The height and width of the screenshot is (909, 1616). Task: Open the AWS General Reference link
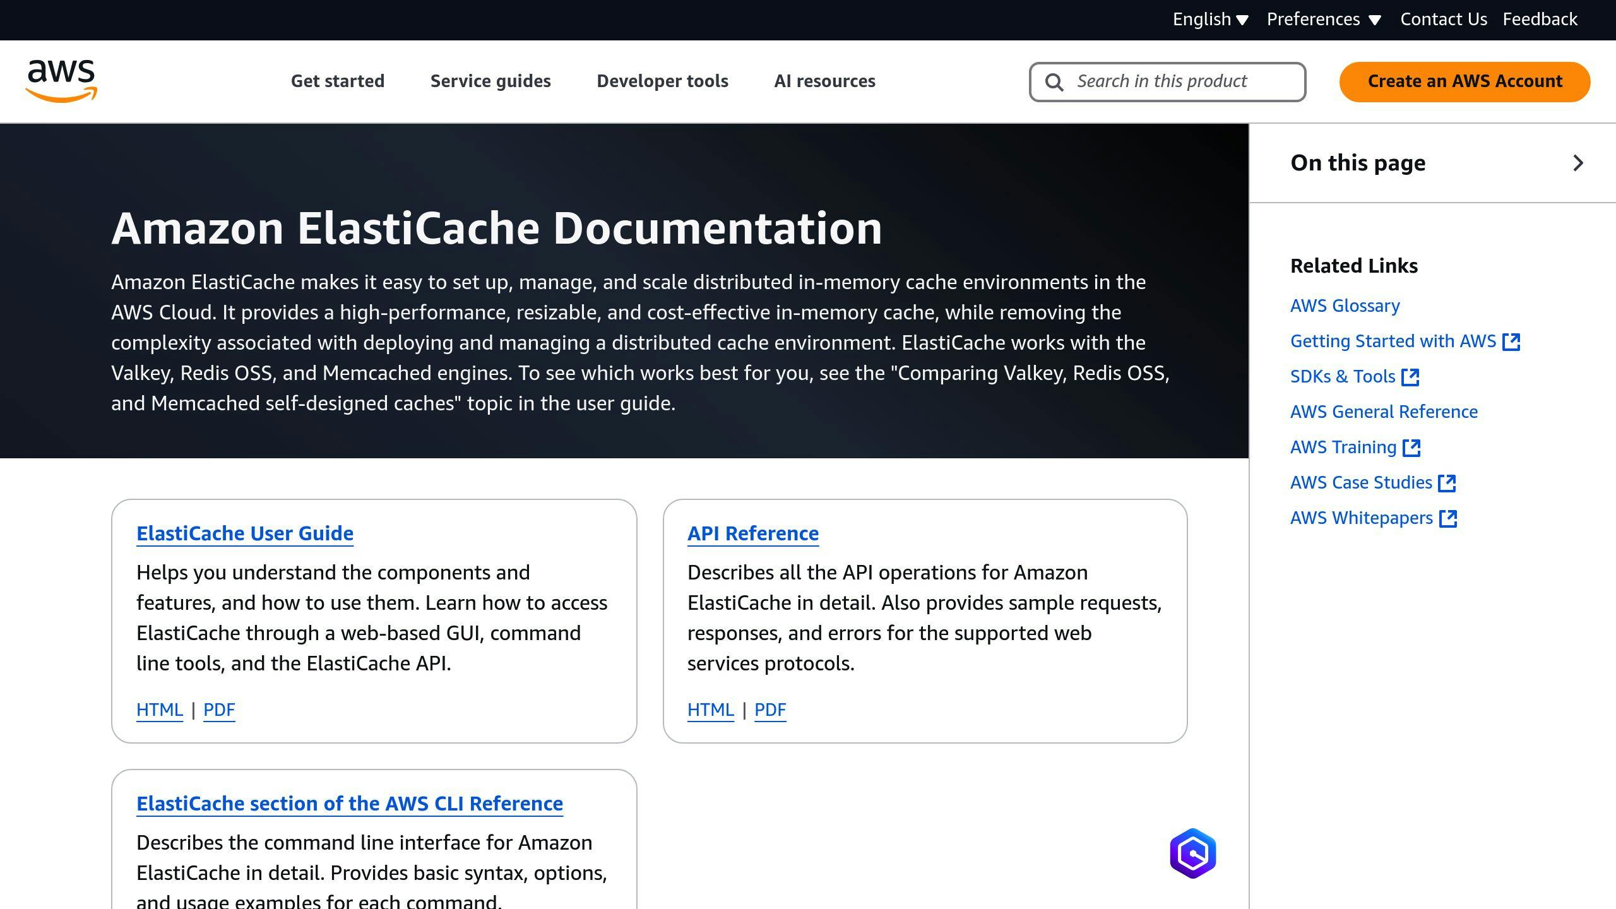[x=1384, y=412]
